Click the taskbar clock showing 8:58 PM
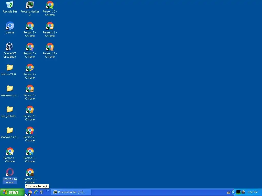 click(253, 192)
